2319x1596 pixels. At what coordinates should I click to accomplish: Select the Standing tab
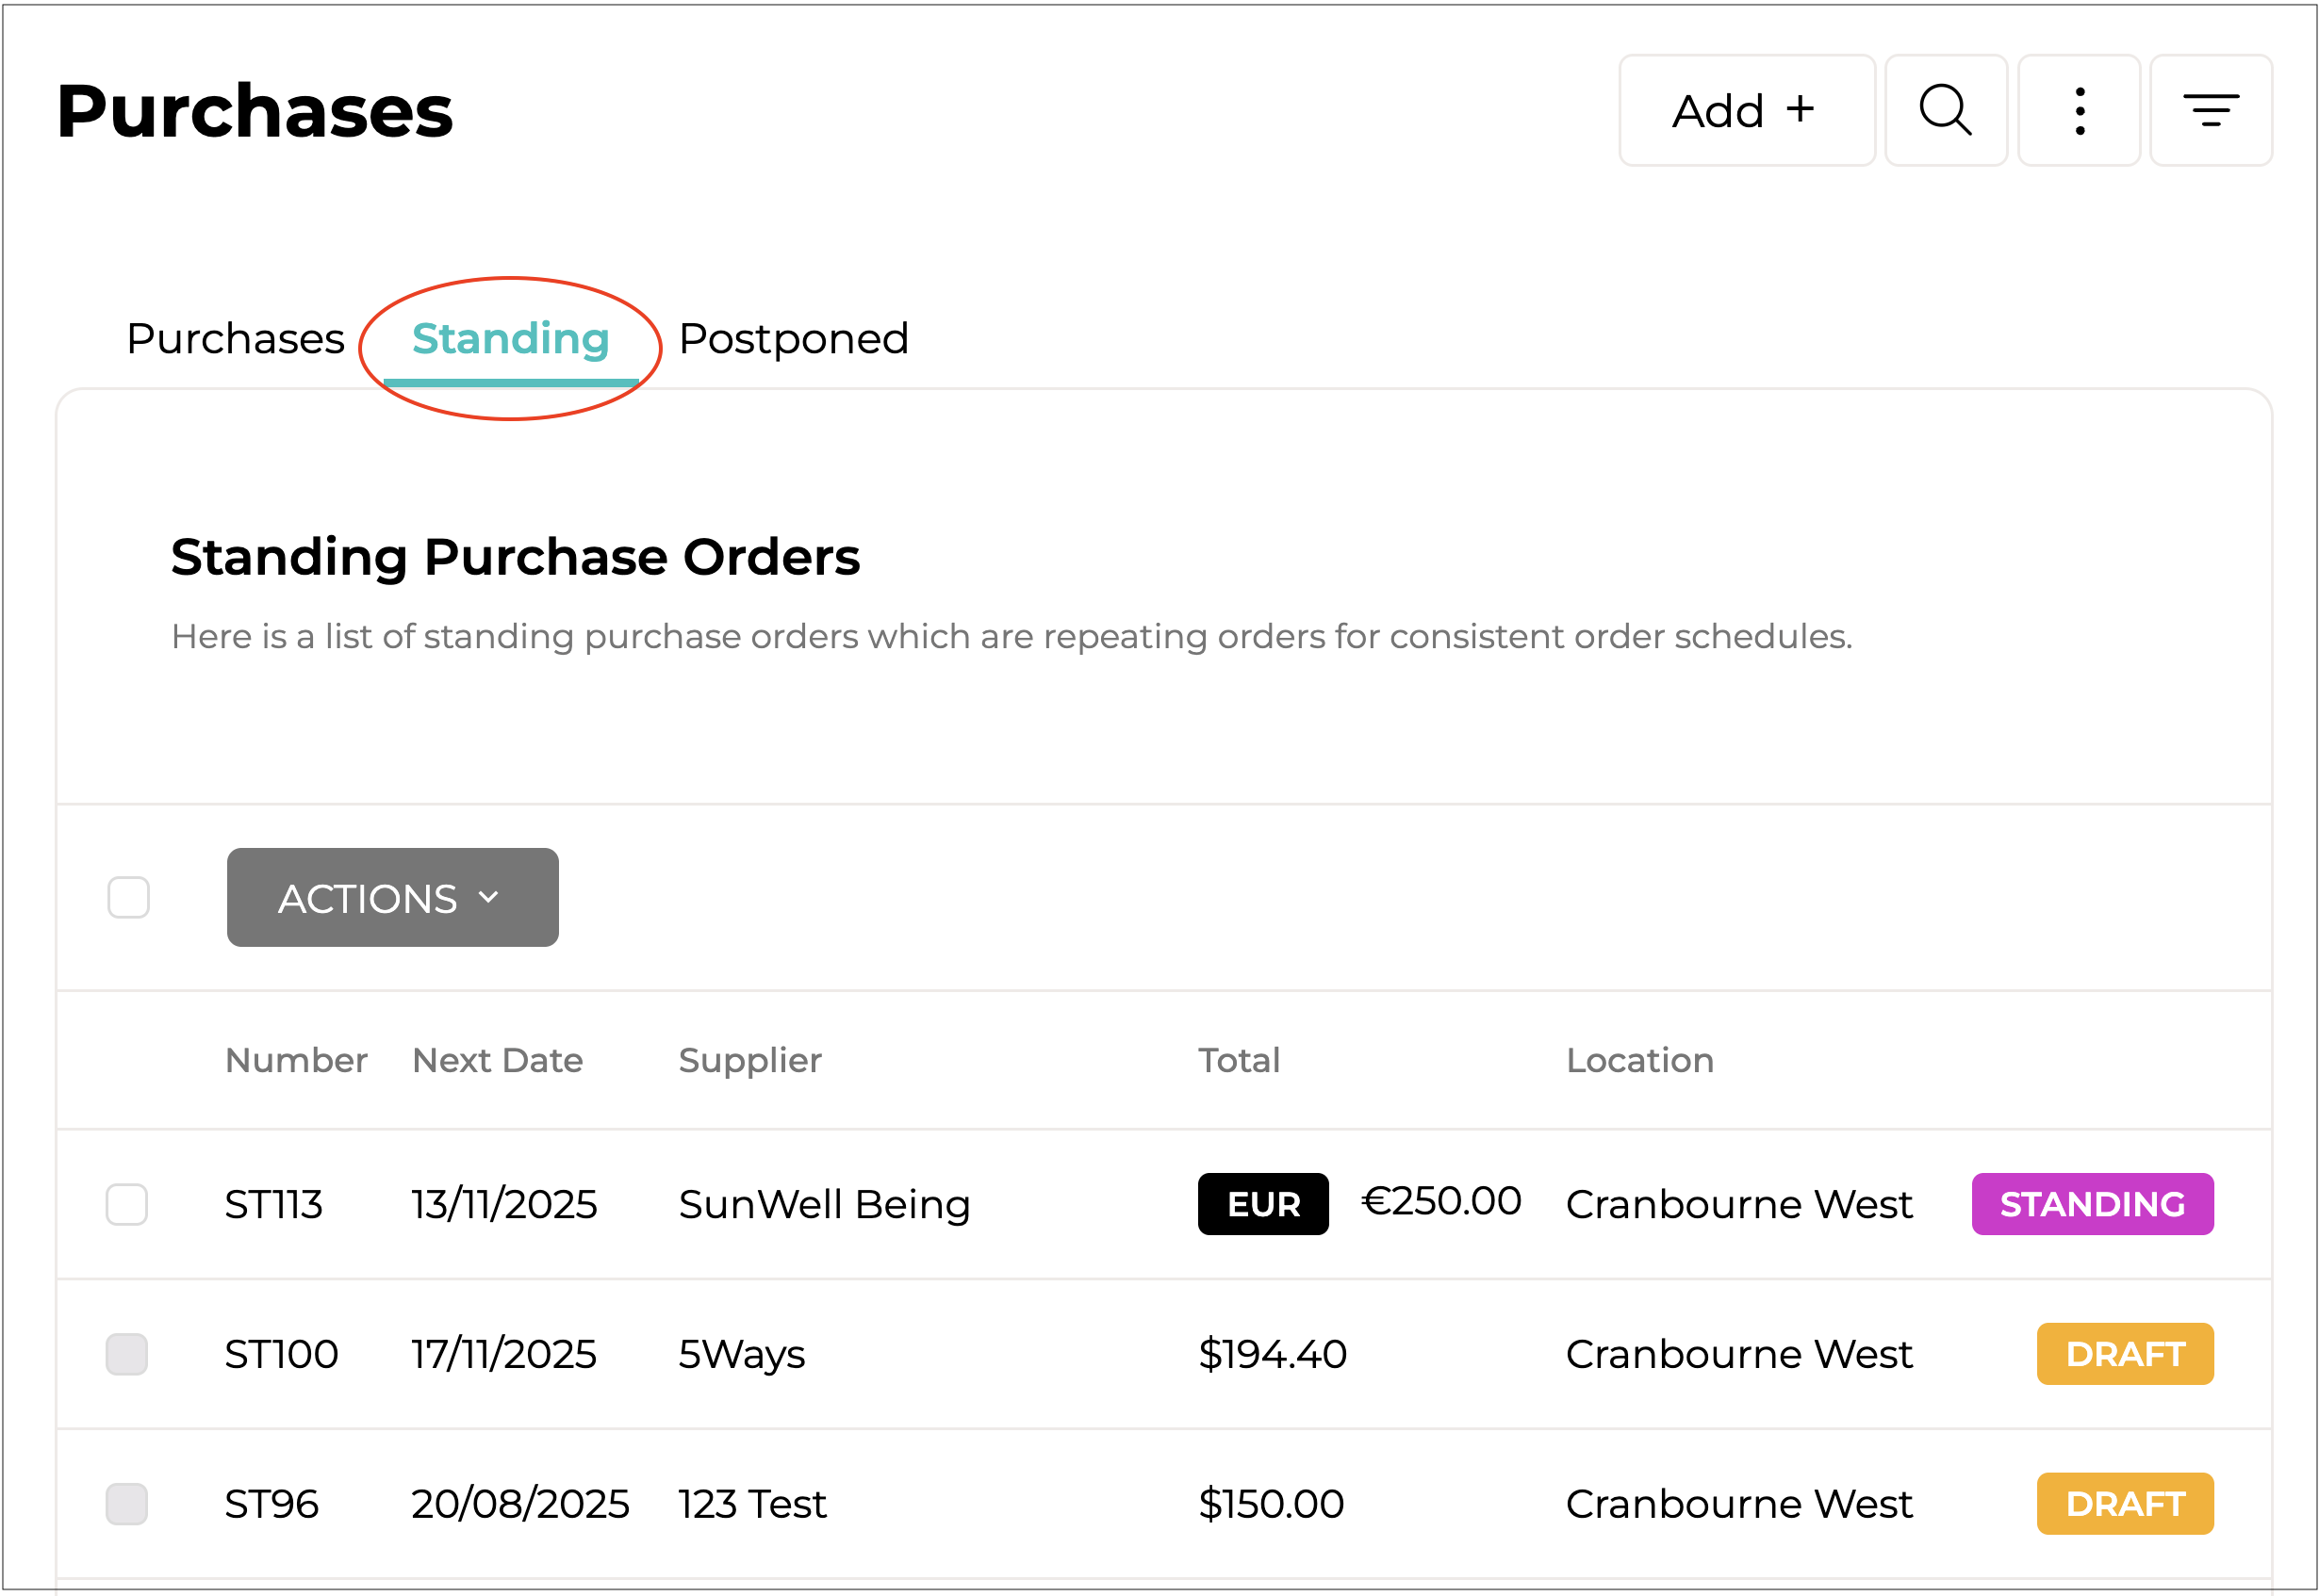pos(510,339)
